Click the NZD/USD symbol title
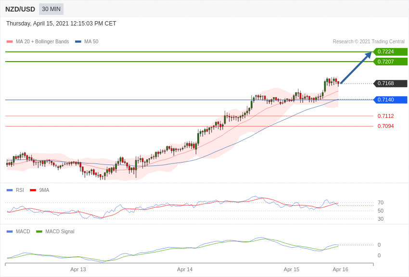Screen dimensions: 409x277 pyautogui.click(x=20, y=9)
